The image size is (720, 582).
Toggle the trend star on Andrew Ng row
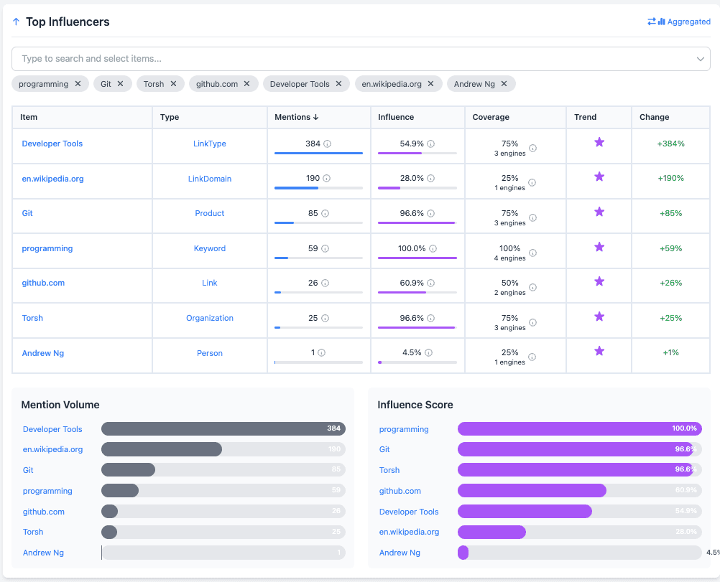(x=599, y=351)
